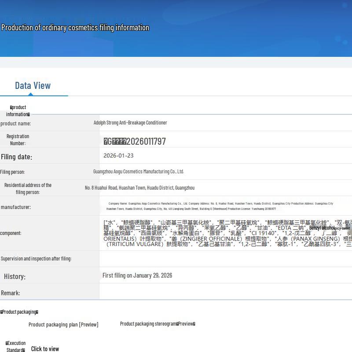Click the 'product information' section heading
352x352 pixels.
18,111
